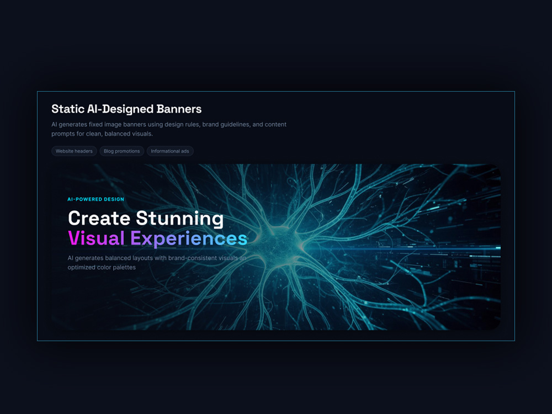
Task: Click the pink word Visual
Action: click(96, 238)
